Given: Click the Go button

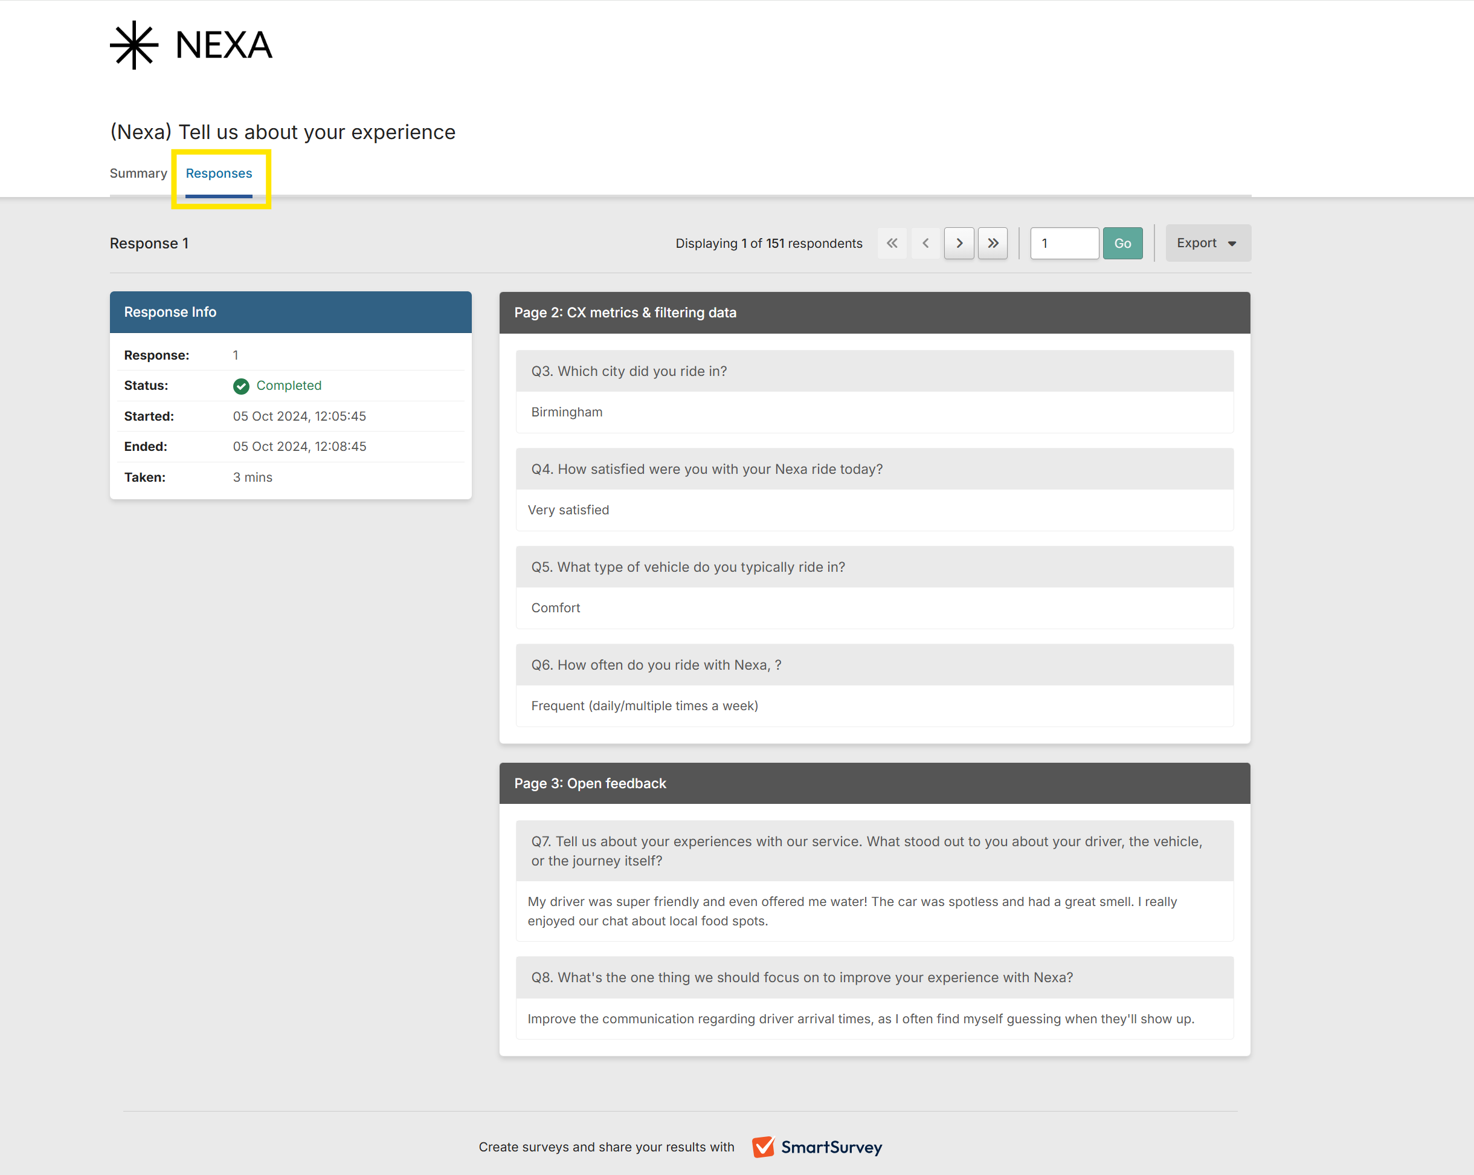Looking at the screenshot, I should pyautogui.click(x=1122, y=244).
